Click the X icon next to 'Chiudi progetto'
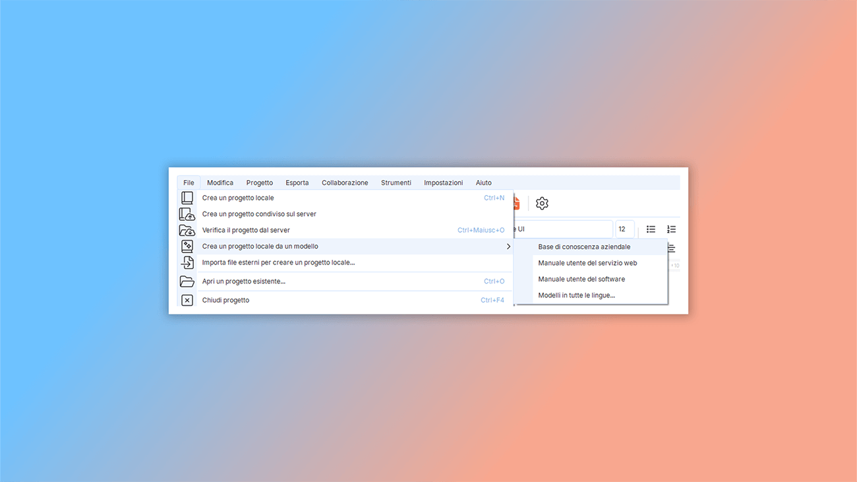 (x=187, y=300)
